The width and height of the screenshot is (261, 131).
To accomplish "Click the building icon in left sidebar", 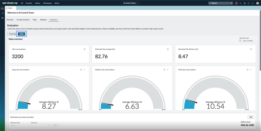I will [x=2, y=18].
